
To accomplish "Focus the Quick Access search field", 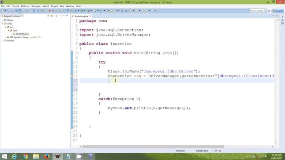I will coord(257,11).
